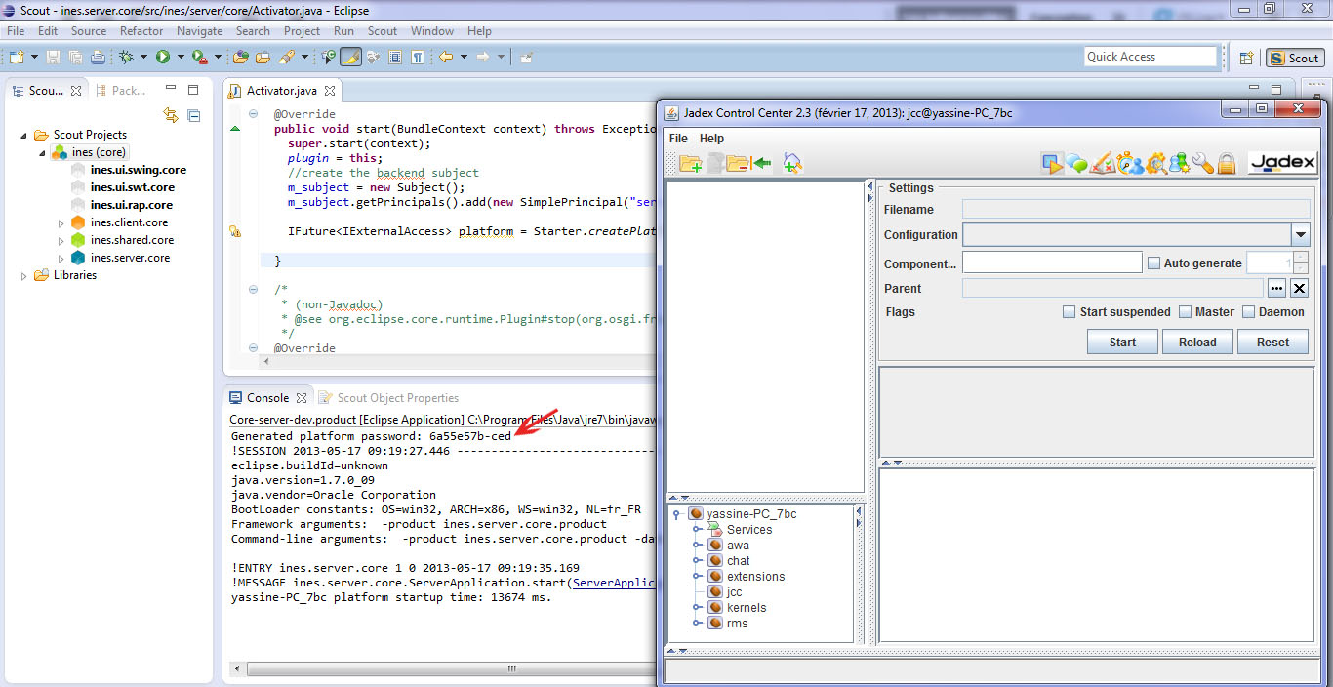1333x687 pixels.
Task: Click the Open Type icon in Eclipse toolbar
Action: 242,58
